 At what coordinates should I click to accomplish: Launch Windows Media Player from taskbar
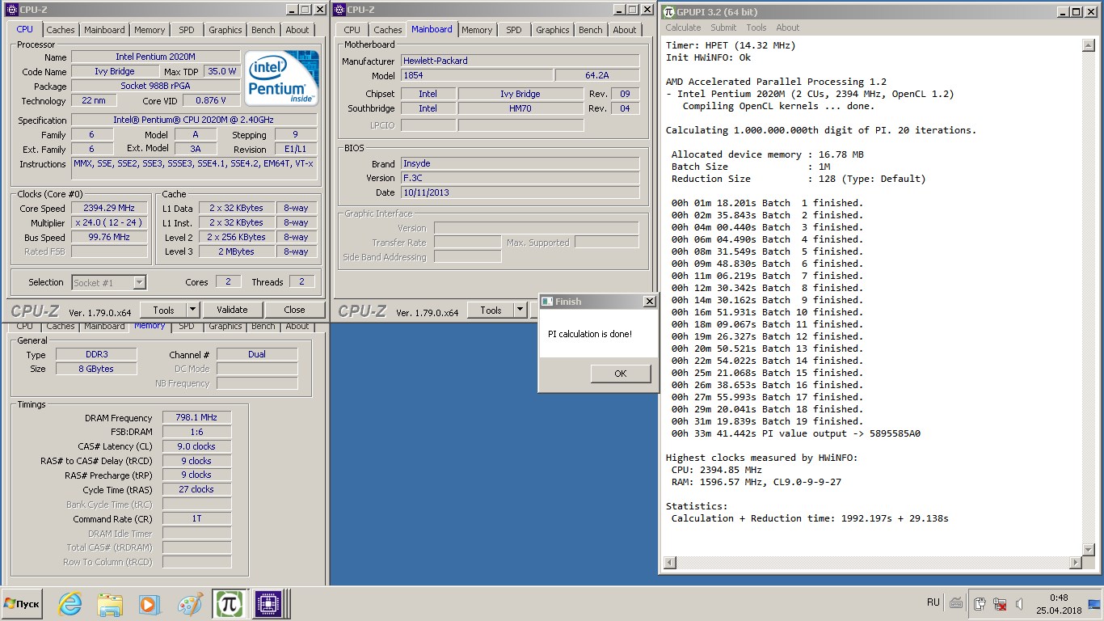(150, 603)
